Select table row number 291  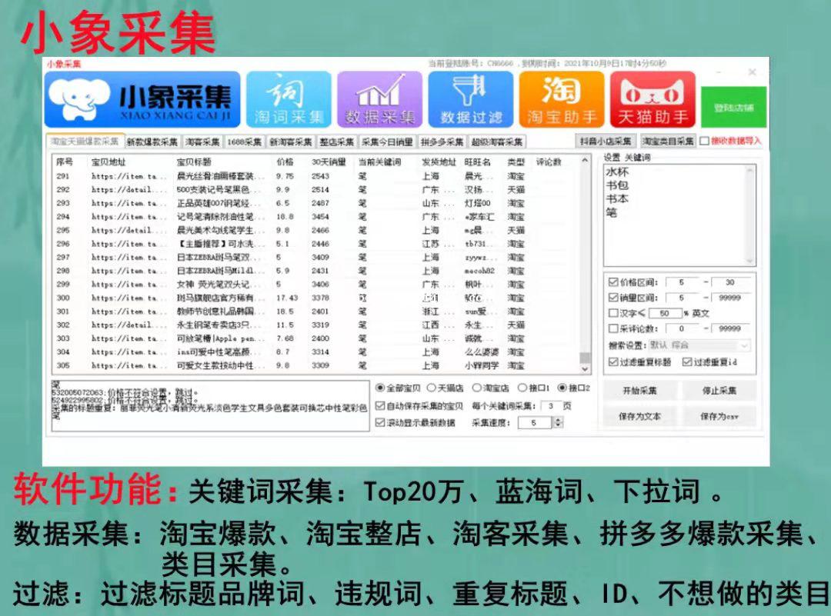[x=315, y=176]
